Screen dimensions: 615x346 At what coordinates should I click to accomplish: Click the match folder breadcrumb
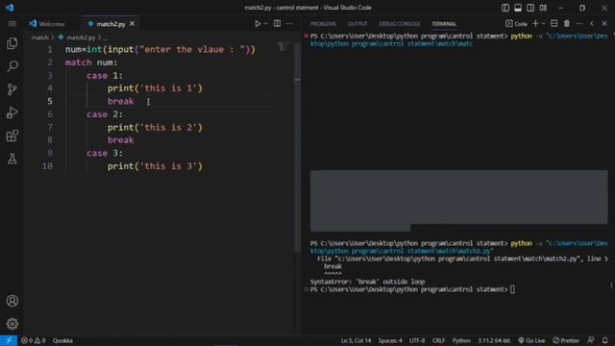click(39, 37)
